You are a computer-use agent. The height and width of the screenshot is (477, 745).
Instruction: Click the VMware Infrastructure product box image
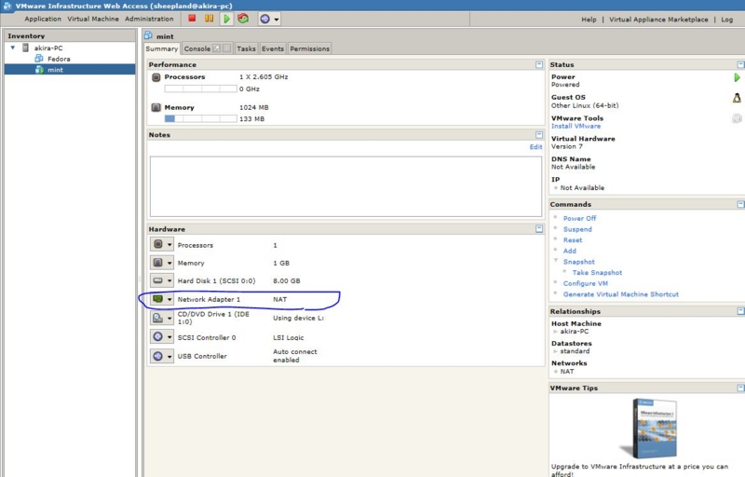coord(650,429)
